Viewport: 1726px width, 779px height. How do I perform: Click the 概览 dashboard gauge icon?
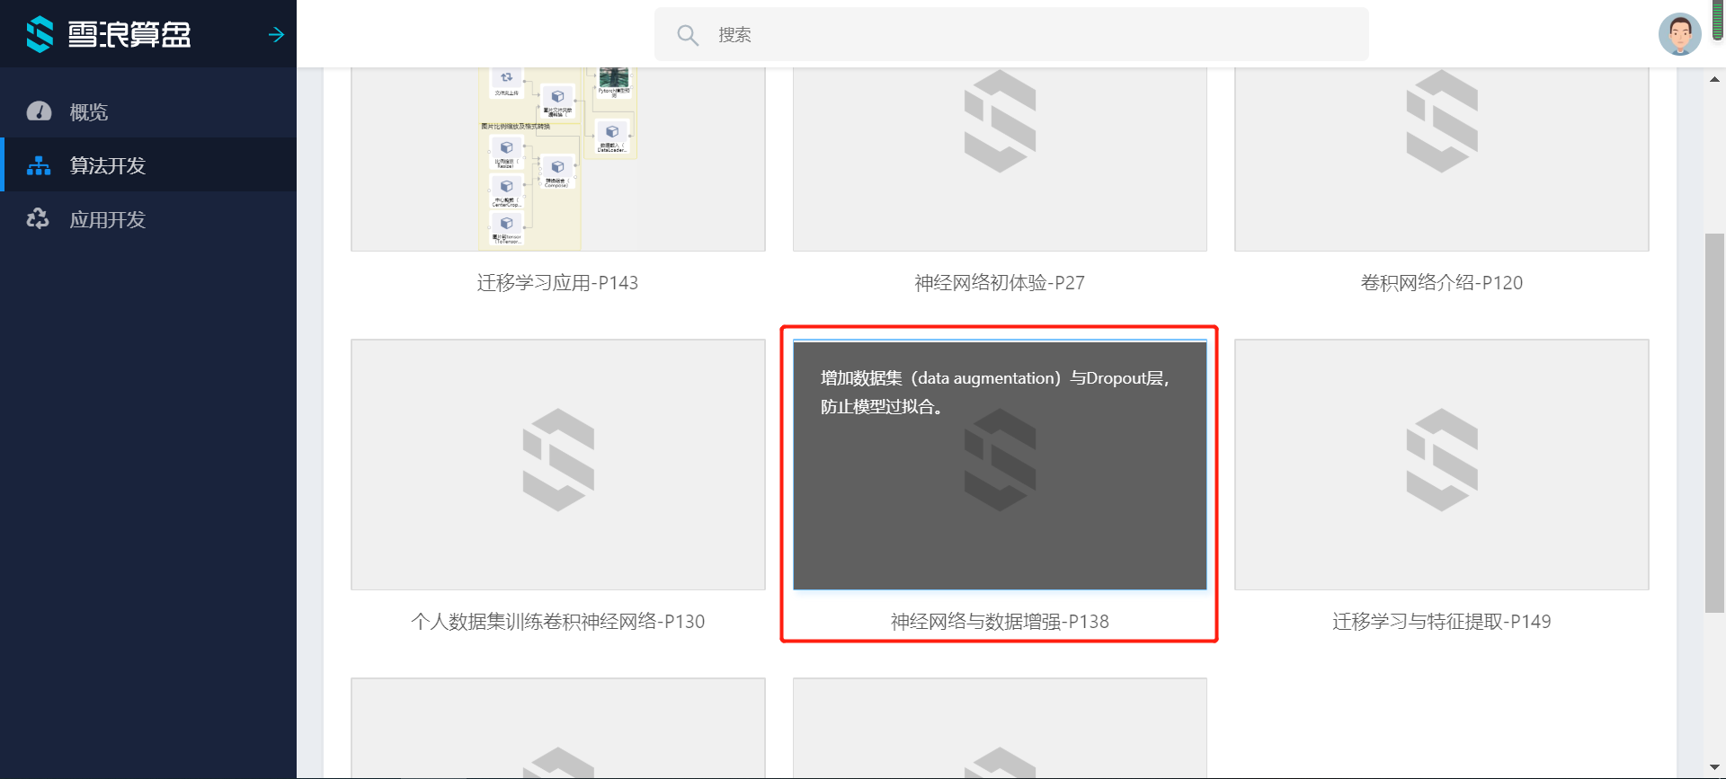click(39, 111)
